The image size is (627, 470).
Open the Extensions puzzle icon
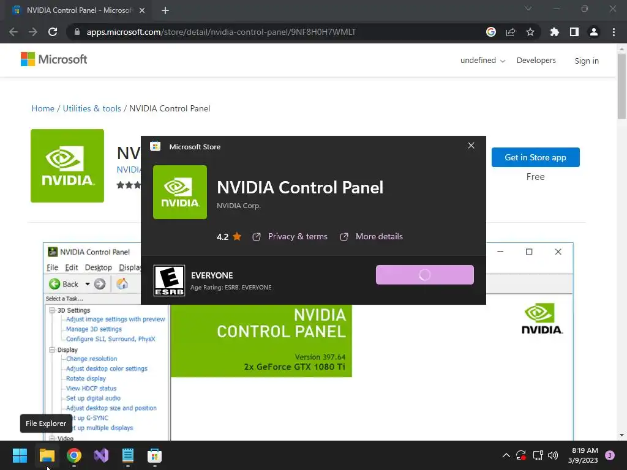tap(554, 32)
